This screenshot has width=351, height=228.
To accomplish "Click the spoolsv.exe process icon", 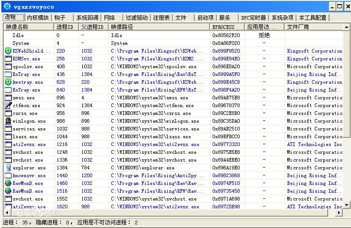I will tap(8, 67).
